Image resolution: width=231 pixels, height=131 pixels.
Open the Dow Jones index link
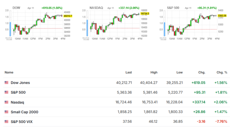click(20, 83)
